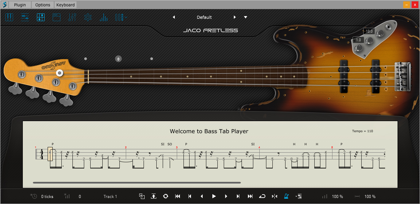The width and height of the screenshot is (420, 204).
Task: Click the tab horizontal scrollbar
Action: point(137,183)
